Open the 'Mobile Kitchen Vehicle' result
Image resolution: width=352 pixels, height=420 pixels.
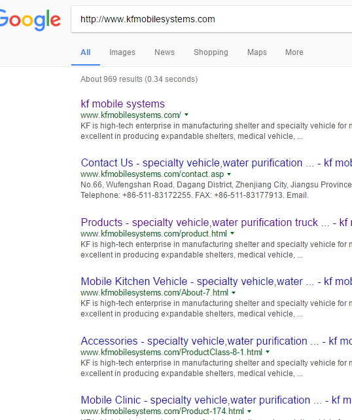217,282
